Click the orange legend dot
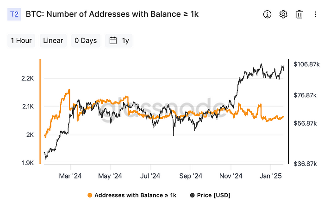This screenshot has height=204, width=324. coord(90,195)
